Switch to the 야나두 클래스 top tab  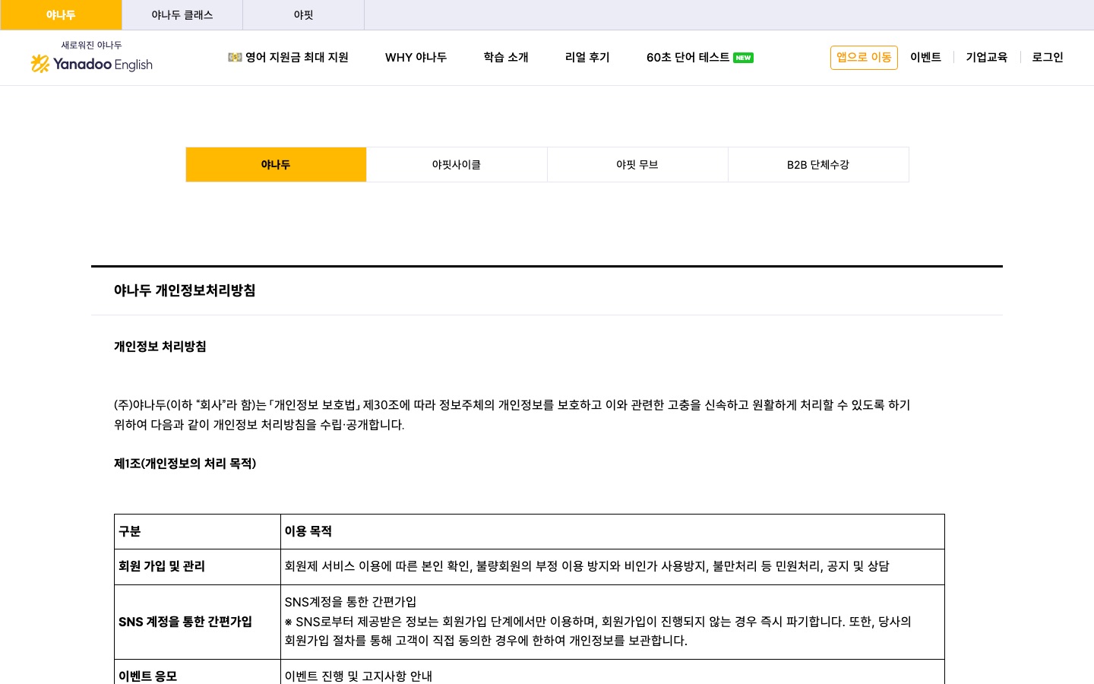coord(182,14)
